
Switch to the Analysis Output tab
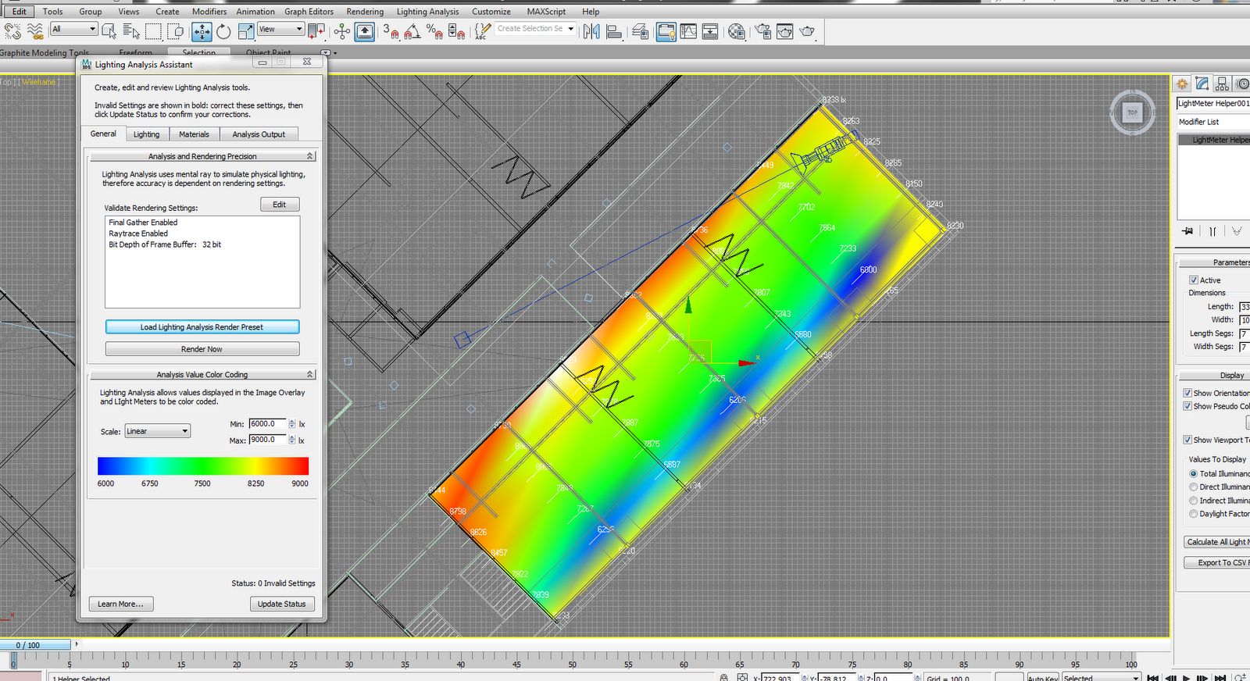click(x=259, y=134)
